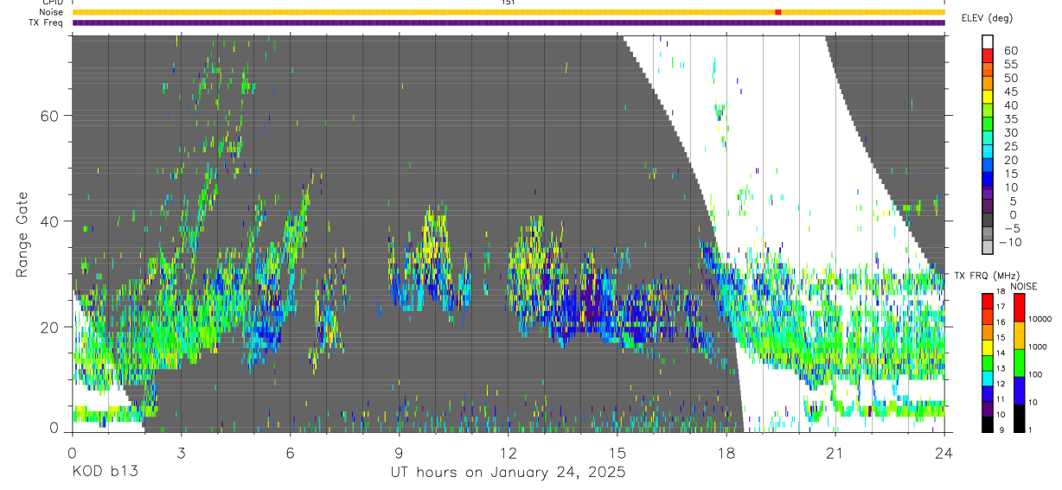Click the '12' tick on UT hours axis
This screenshot has height=490, width=1062.
(508, 452)
